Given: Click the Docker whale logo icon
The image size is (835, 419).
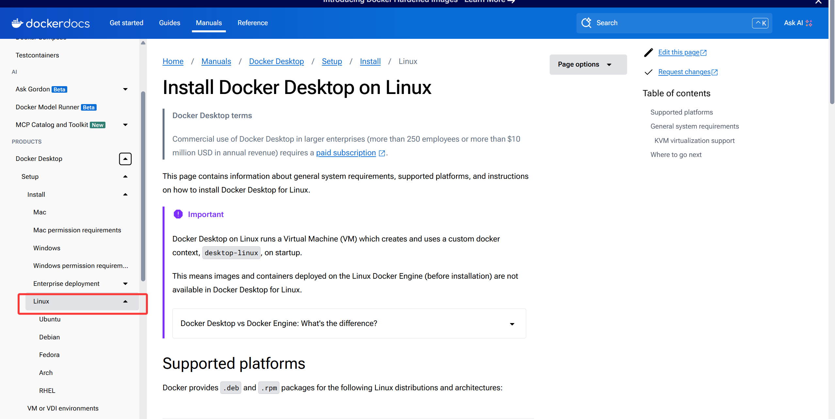Looking at the screenshot, I should [17, 23].
